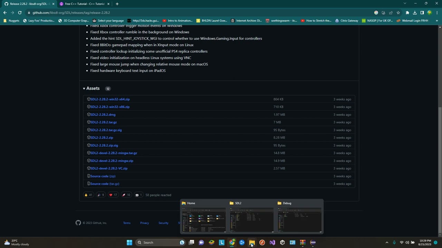Open the footer Terms link
Screen dimensions: 442x248
[x=127, y=223]
